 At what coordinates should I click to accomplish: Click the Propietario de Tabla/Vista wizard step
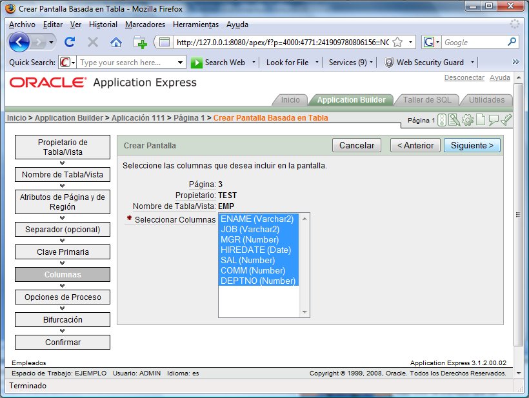coord(63,147)
